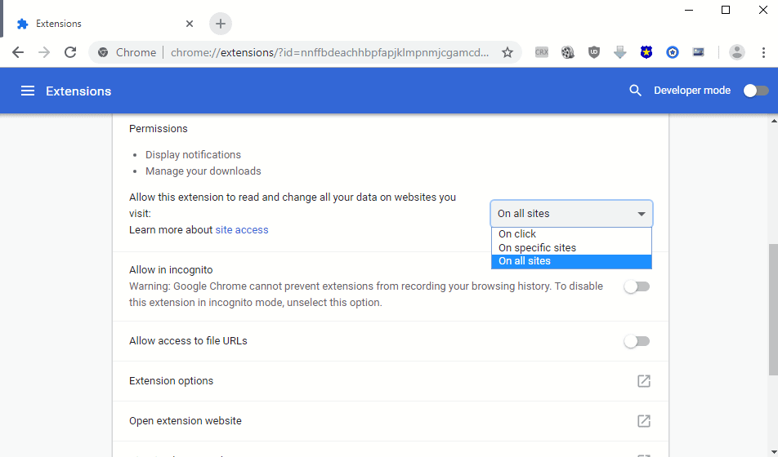
Task: Click the vertical page scrollbar thumb
Action: click(x=773, y=308)
